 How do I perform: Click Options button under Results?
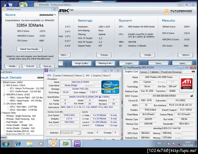point(186,55)
